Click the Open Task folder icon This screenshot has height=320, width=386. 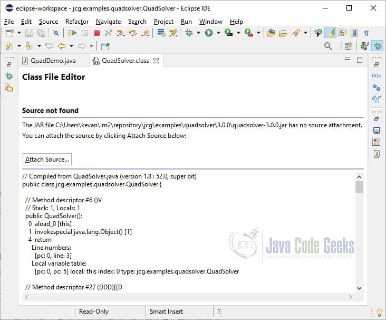coord(283,33)
